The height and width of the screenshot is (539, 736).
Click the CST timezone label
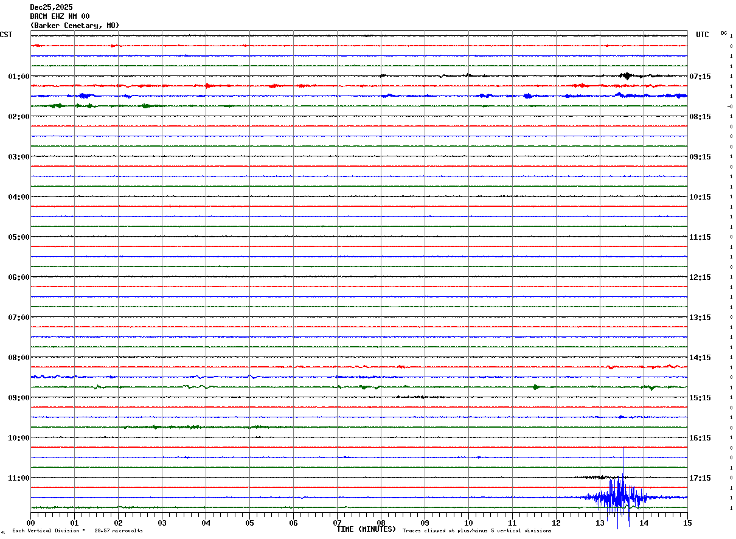point(6,35)
